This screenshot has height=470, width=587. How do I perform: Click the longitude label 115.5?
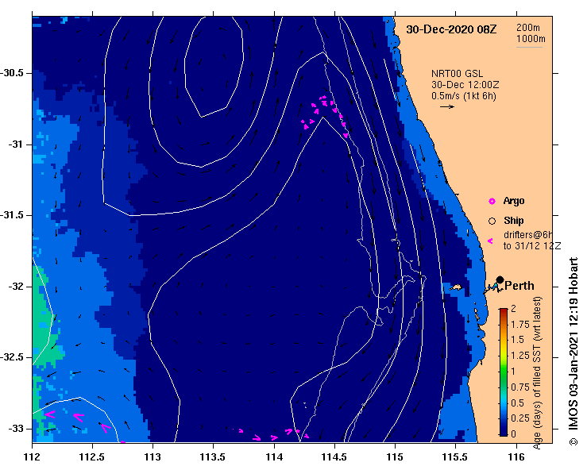click(x=456, y=457)
